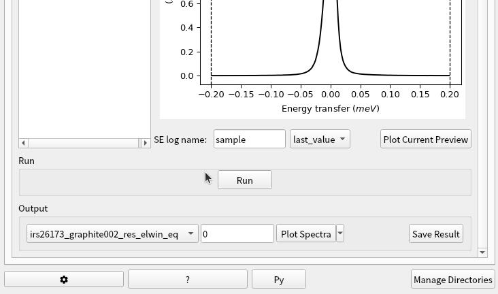The height and width of the screenshot is (294, 498).
Task: Click the left arrow of horizontal scrollbar
Action: point(24,143)
